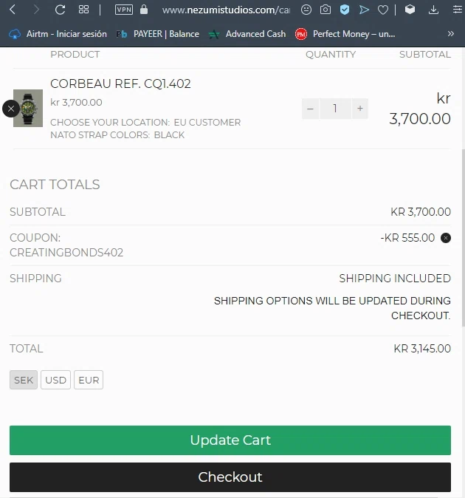Click the quantity field showing 1

point(335,109)
